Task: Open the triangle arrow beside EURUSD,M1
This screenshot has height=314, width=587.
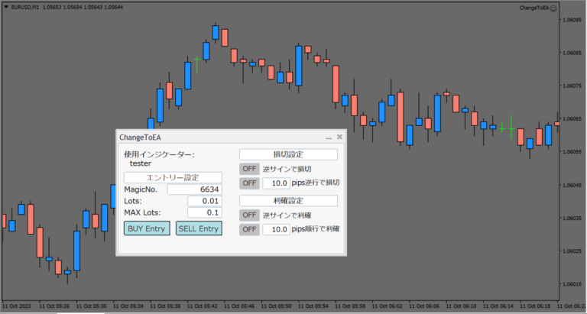Action: (x=5, y=8)
